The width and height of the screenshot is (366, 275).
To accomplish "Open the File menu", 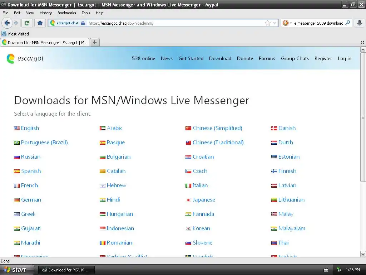I will click(x=5, y=13).
